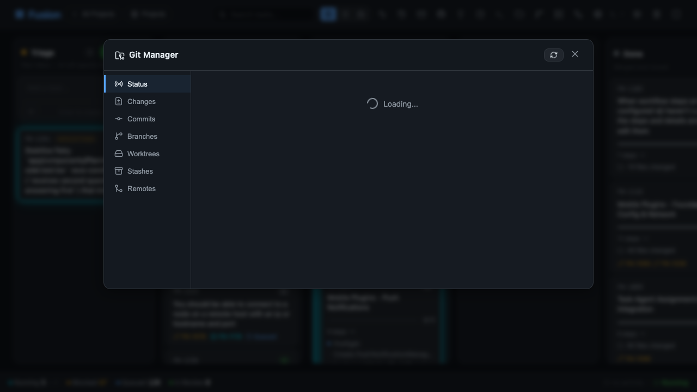697x392 pixels.
Task: Click the loading spinner indicator
Action: (x=372, y=103)
